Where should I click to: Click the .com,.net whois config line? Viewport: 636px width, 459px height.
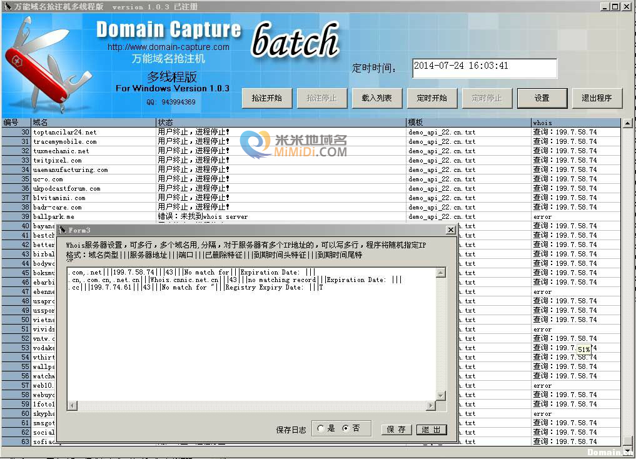pyautogui.click(x=192, y=273)
